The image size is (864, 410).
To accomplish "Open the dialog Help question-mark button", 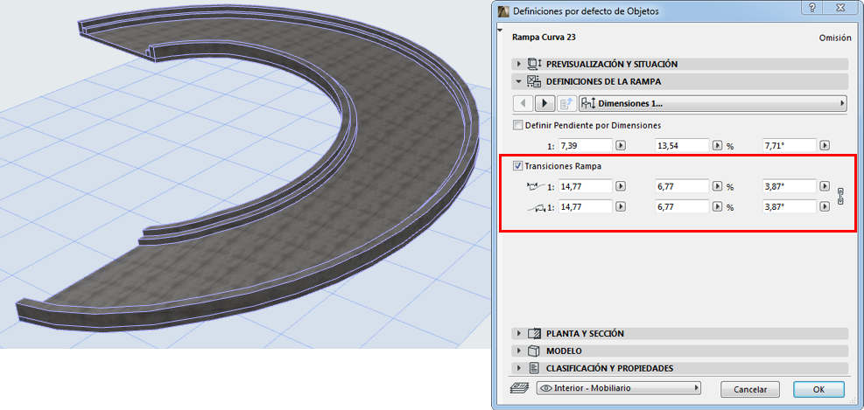I will click(x=813, y=8).
